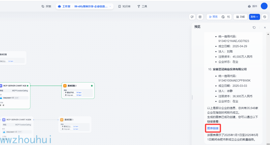
Task: Click credit code 91340121MAEJGD7823
Action: (234, 41)
